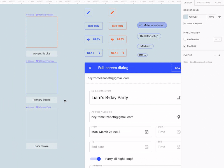The height and width of the screenshot is (168, 224).
Task: Select the SMALL chip
Action: (x=142, y=55)
